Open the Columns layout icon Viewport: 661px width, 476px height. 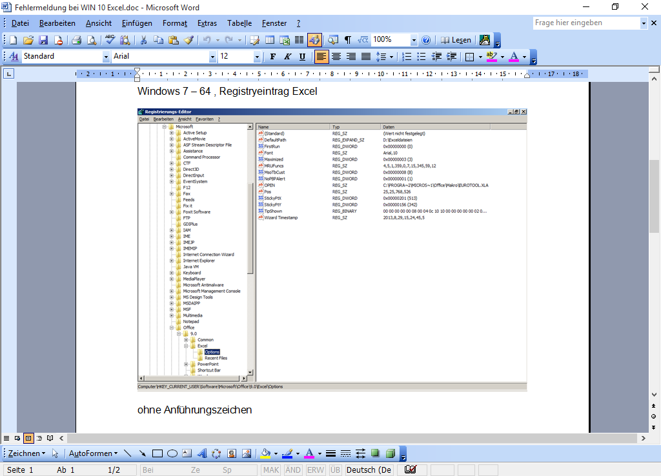(x=300, y=40)
